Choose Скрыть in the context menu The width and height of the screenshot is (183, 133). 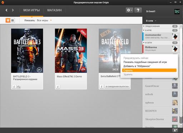(149, 70)
